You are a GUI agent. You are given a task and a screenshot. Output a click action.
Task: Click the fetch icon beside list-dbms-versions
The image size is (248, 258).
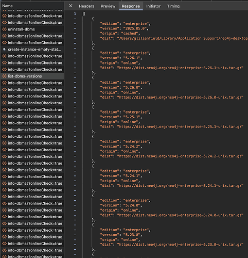[x=4, y=76]
